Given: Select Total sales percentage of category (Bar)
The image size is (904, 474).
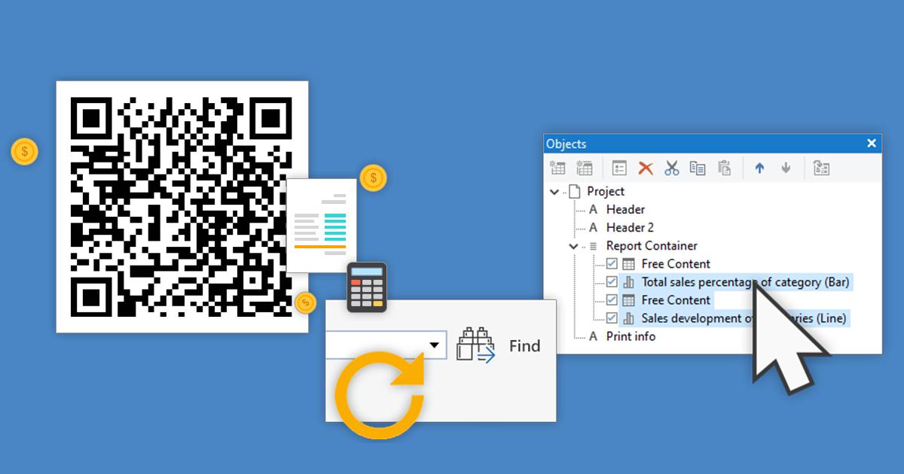Looking at the screenshot, I should [x=745, y=282].
